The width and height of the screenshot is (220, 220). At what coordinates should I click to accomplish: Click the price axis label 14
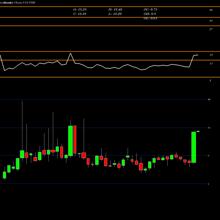coord(209,128)
